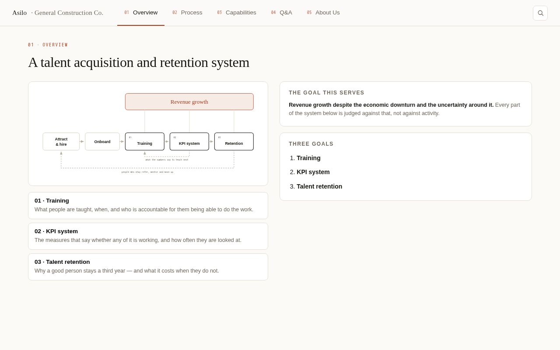Click the 'General Construction Co.' text

pyautogui.click(x=69, y=13)
